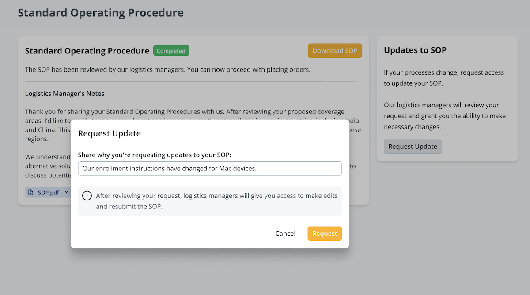The image size is (530, 295).
Task: Click the exclamation info icon in the dialog
Action: point(87,196)
